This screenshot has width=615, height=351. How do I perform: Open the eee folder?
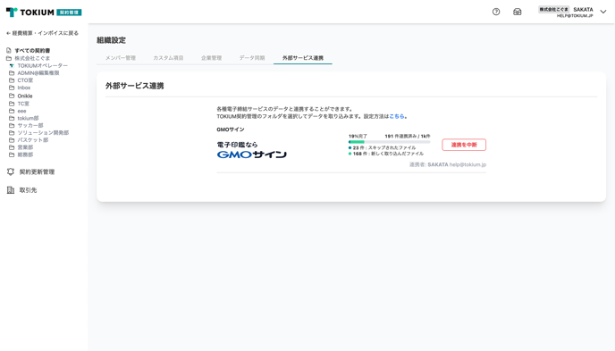[21, 111]
